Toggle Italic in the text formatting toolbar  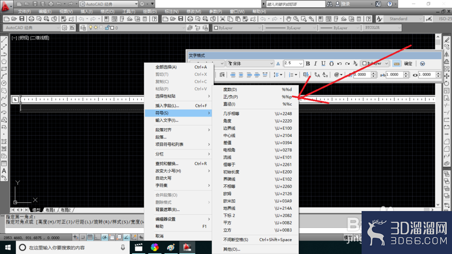tap(315, 64)
